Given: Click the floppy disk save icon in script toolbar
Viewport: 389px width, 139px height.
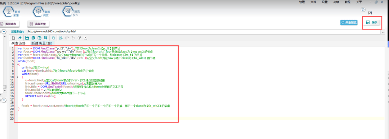Looking at the screenshot, I should click(x=27, y=38).
